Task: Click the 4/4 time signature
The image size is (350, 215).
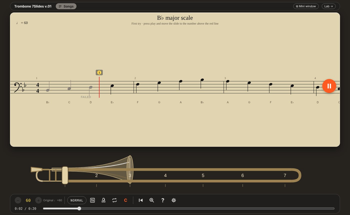Action: point(38,88)
